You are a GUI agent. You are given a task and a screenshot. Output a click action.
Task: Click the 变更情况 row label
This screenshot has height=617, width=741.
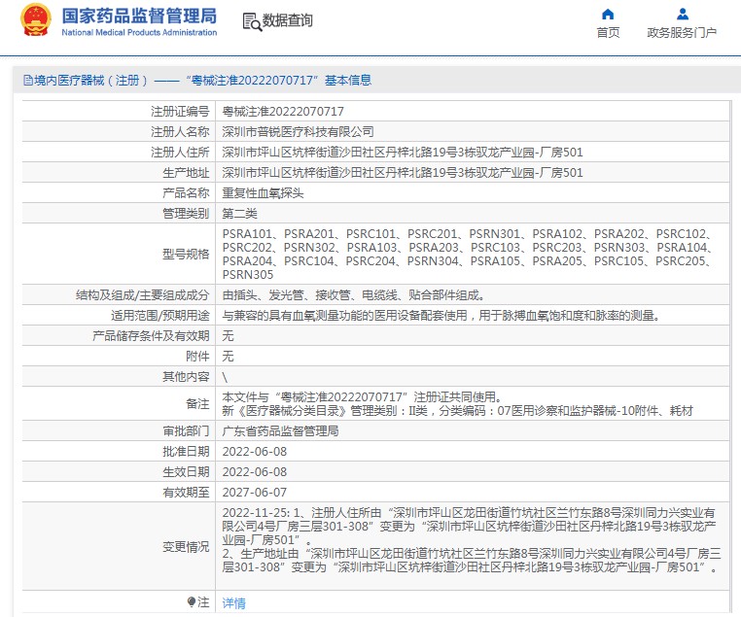185,547
